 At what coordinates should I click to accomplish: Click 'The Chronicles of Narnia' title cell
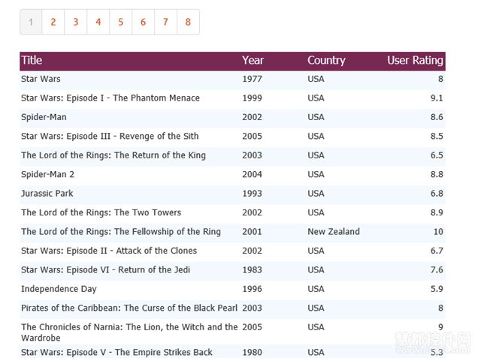pos(129,332)
